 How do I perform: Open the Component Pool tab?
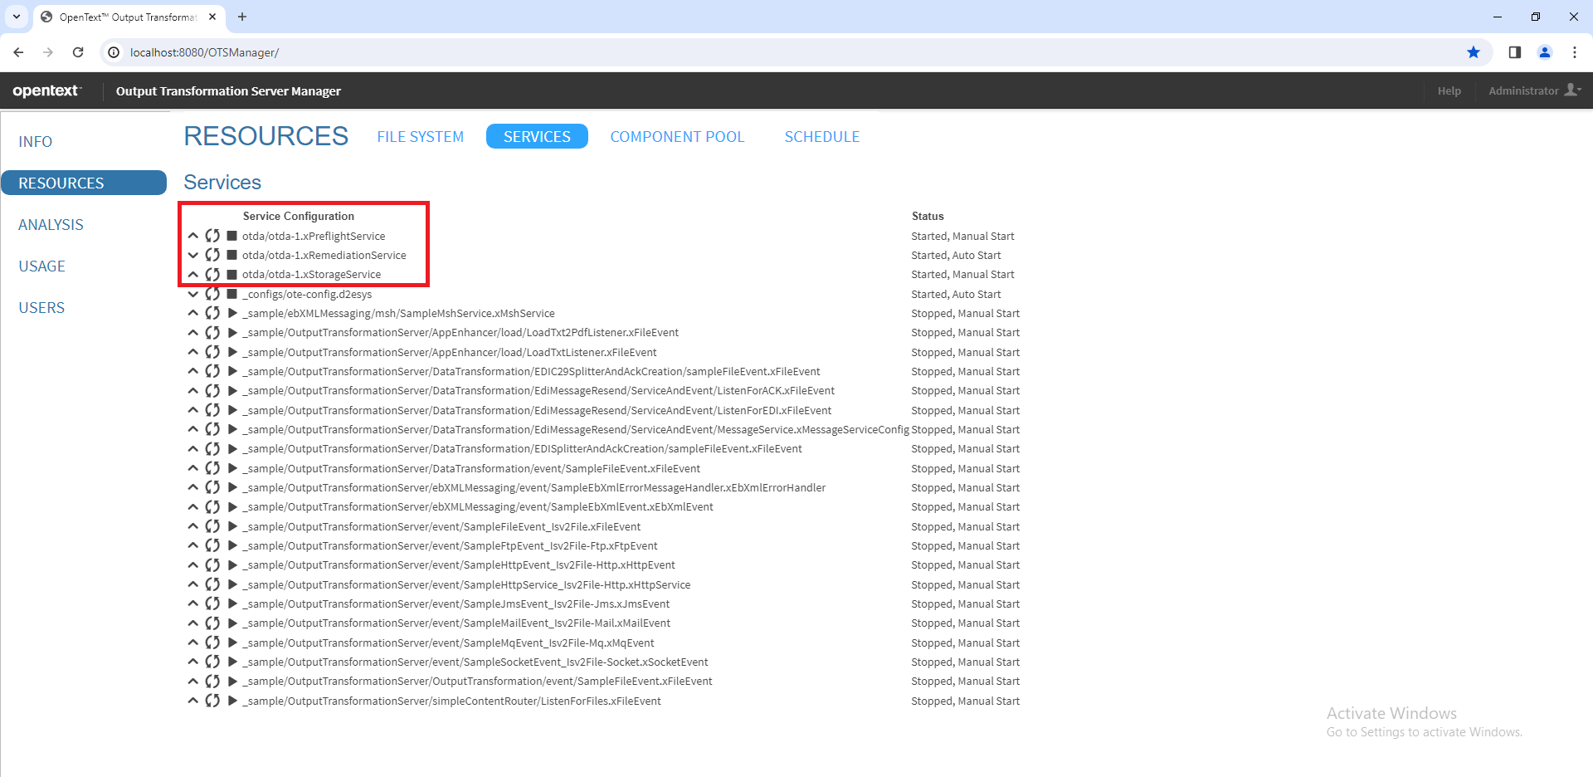point(677,137)
